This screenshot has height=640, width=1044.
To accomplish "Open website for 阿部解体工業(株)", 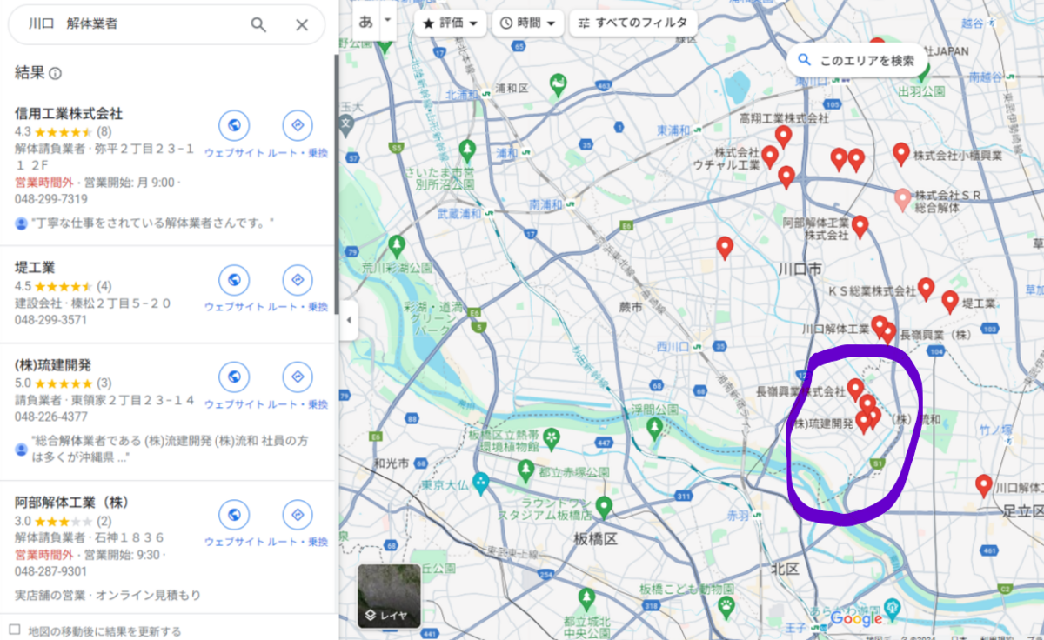I will [234, 515].
